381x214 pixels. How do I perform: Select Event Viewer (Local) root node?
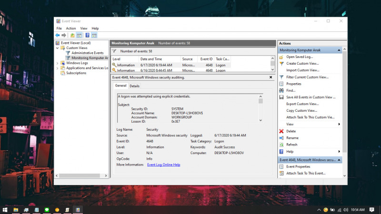(x=76, y=43)
